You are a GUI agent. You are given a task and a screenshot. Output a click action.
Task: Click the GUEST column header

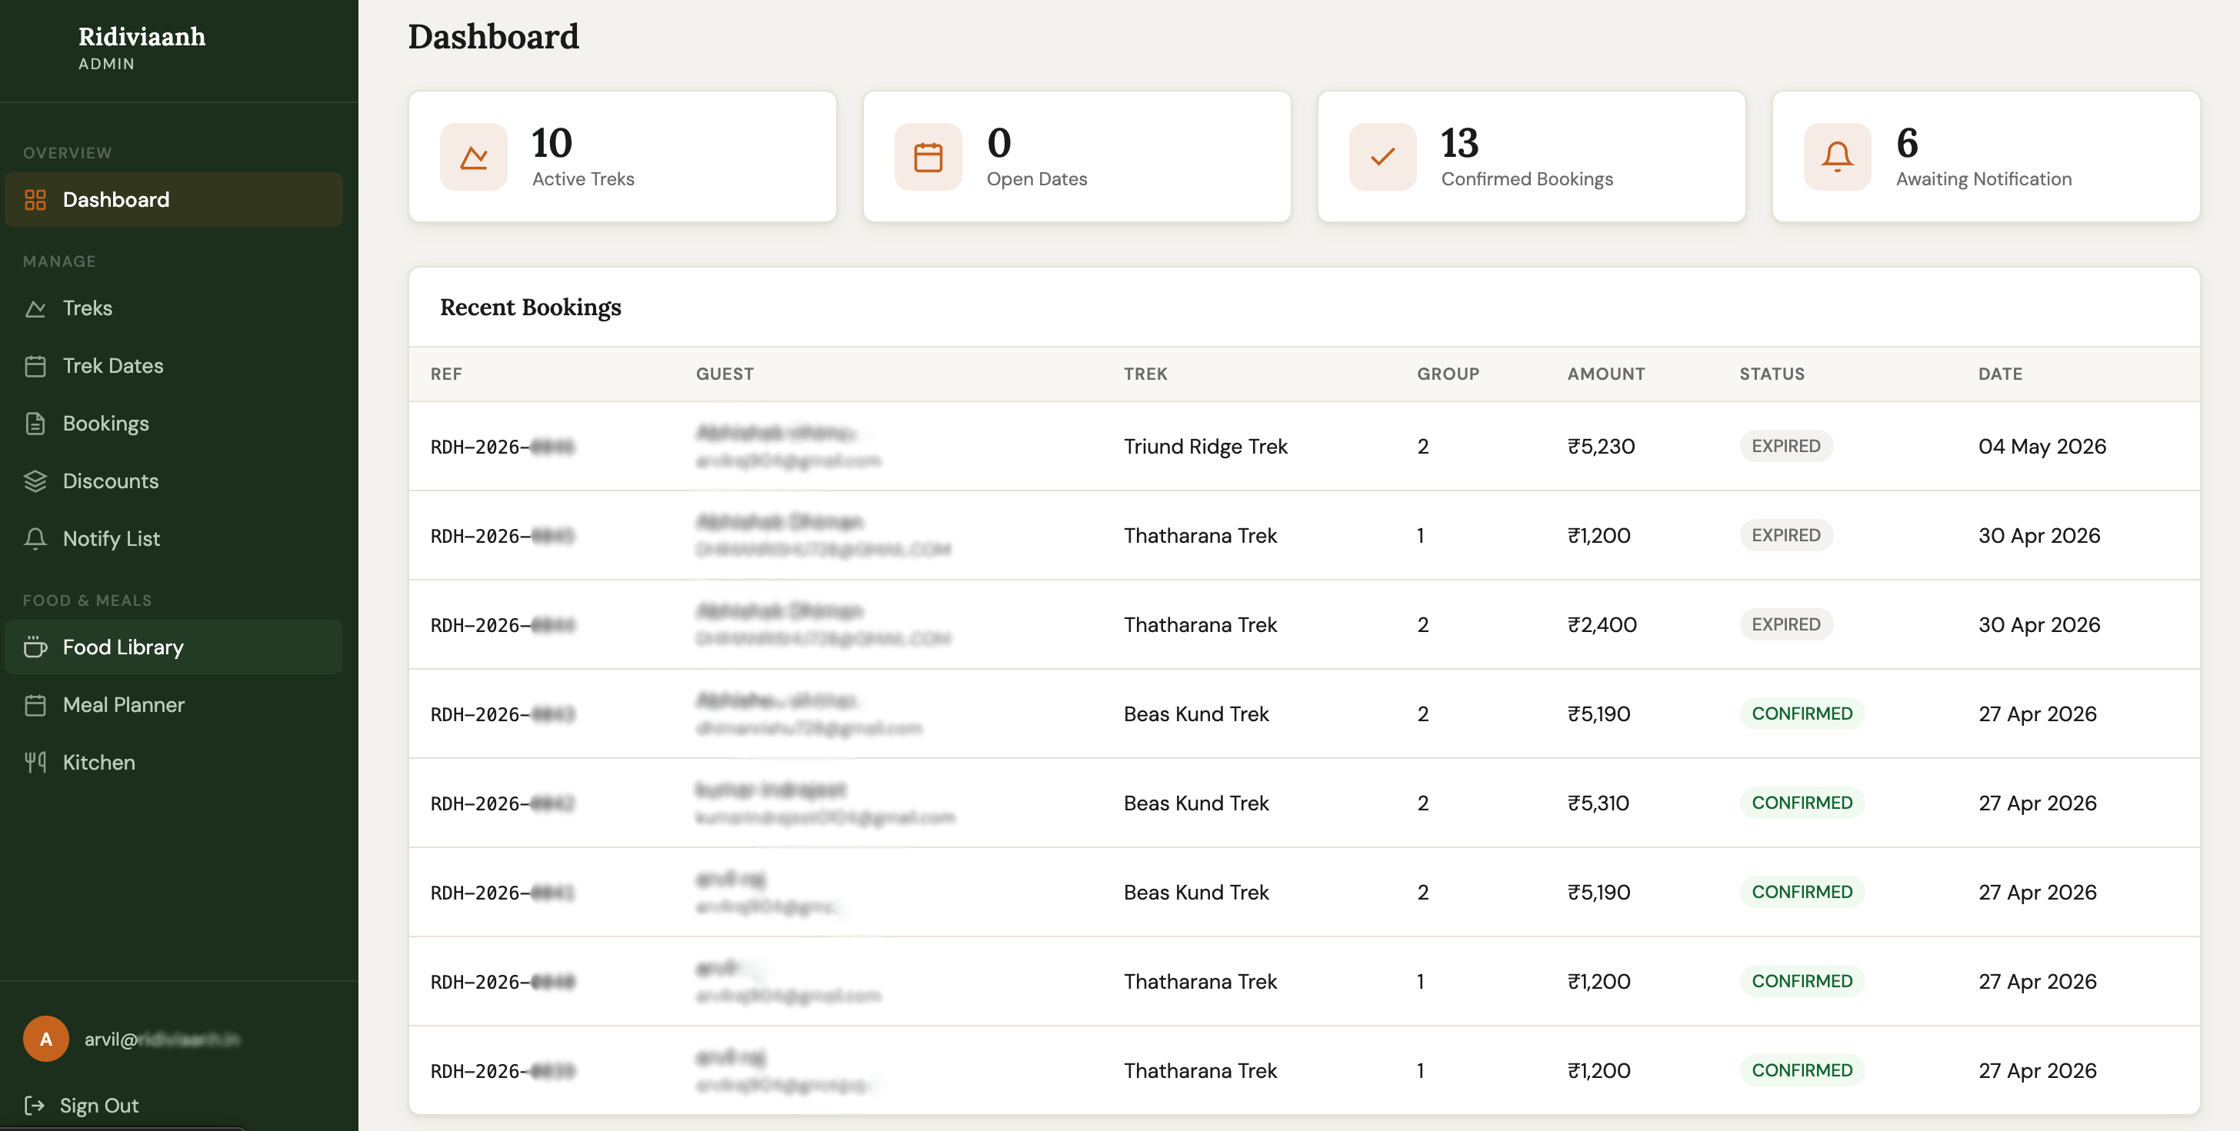tap(725, 374)
